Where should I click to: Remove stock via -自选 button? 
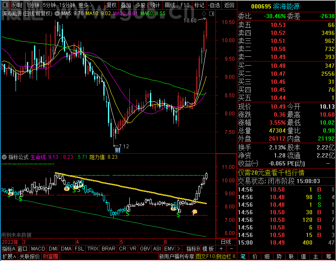pos(214,5)
